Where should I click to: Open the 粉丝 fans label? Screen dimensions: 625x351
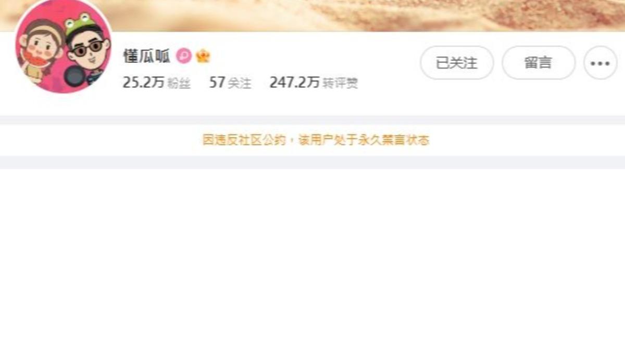pos(179,84)
